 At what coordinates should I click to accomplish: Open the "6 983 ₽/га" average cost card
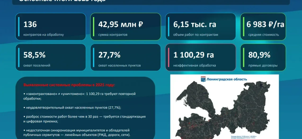point(263,26)
